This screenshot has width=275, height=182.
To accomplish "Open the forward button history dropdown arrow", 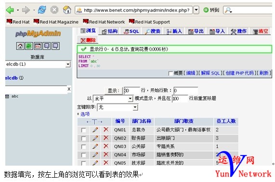I will [34, 10].
